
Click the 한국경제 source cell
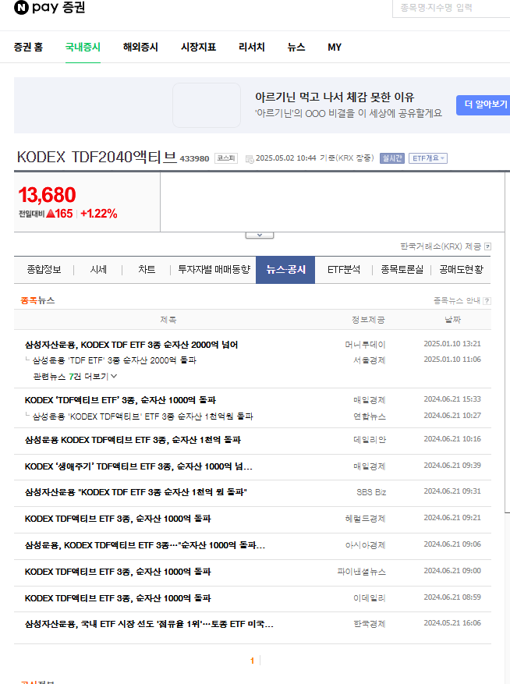pos(370,625)
